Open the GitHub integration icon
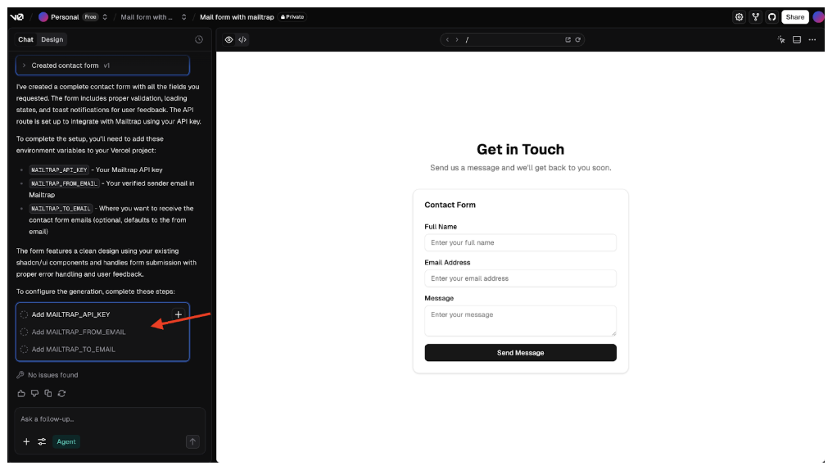This screenshot has height=470, width=837. pos(771,16)
